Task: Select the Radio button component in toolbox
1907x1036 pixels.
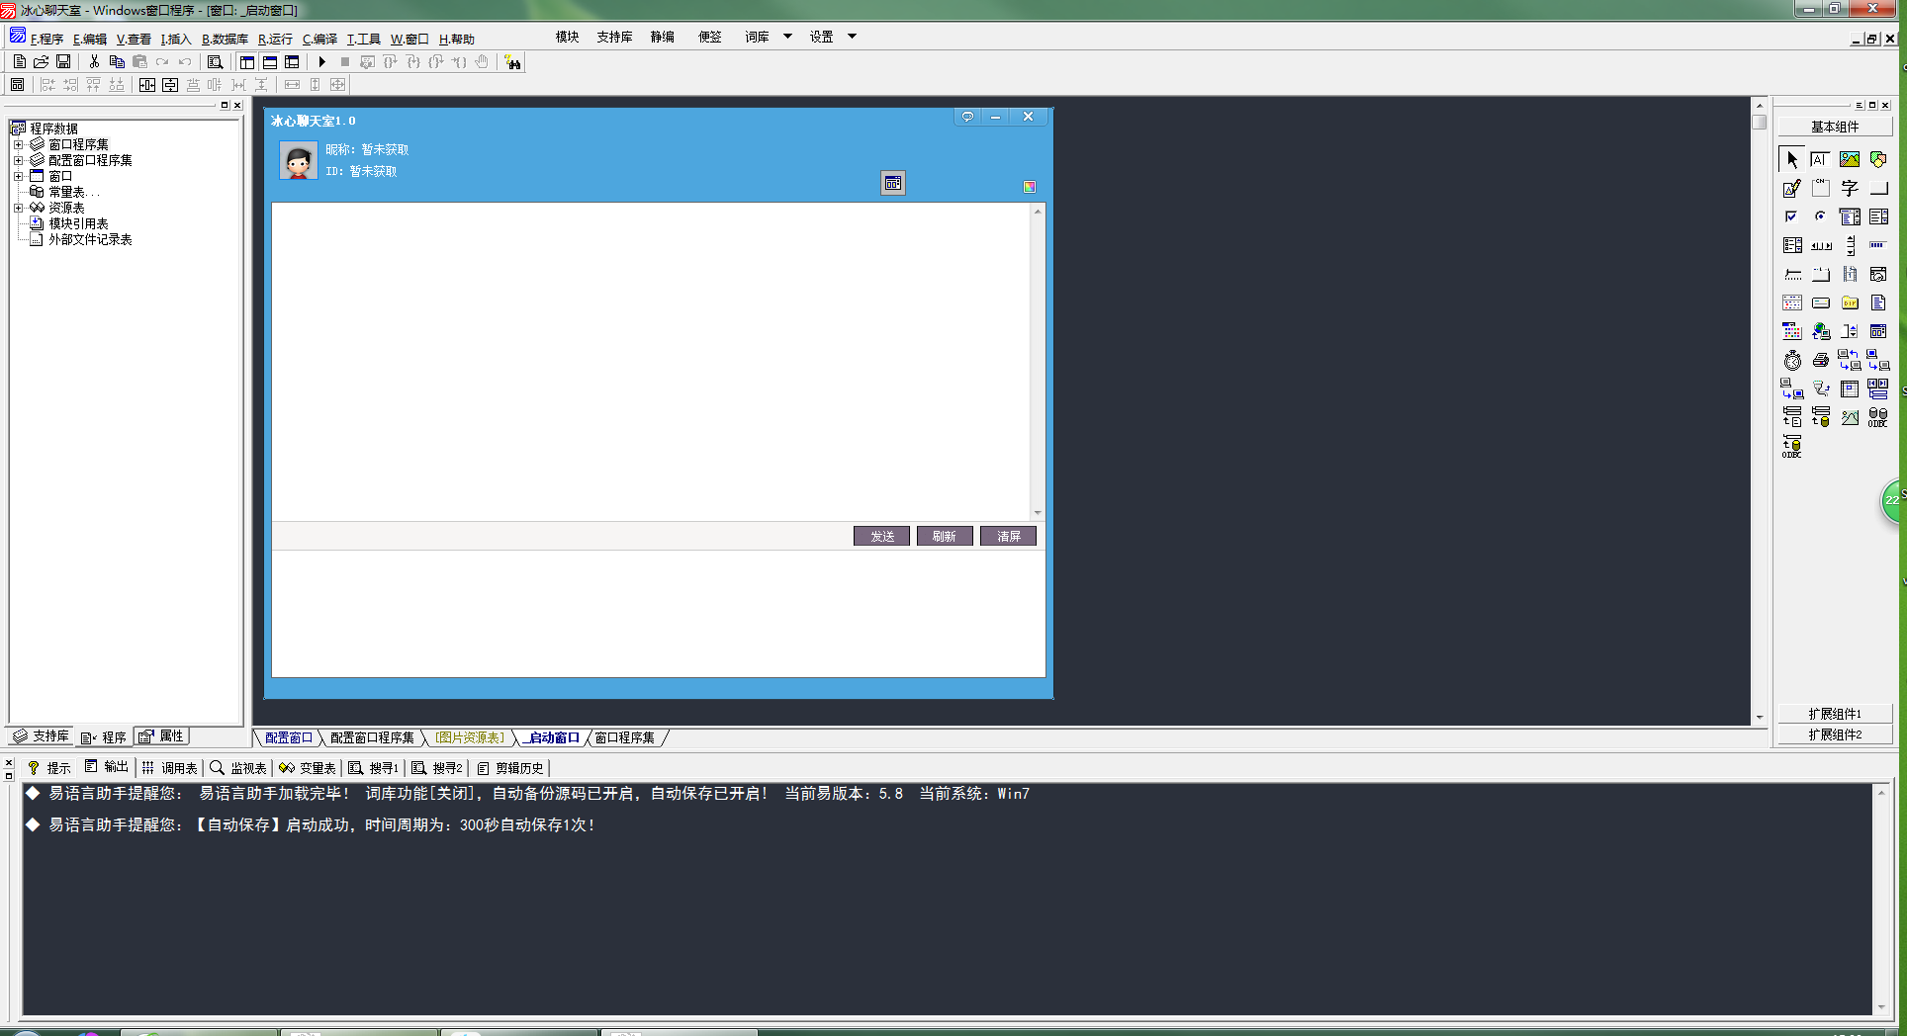Action: point(1820,216)
